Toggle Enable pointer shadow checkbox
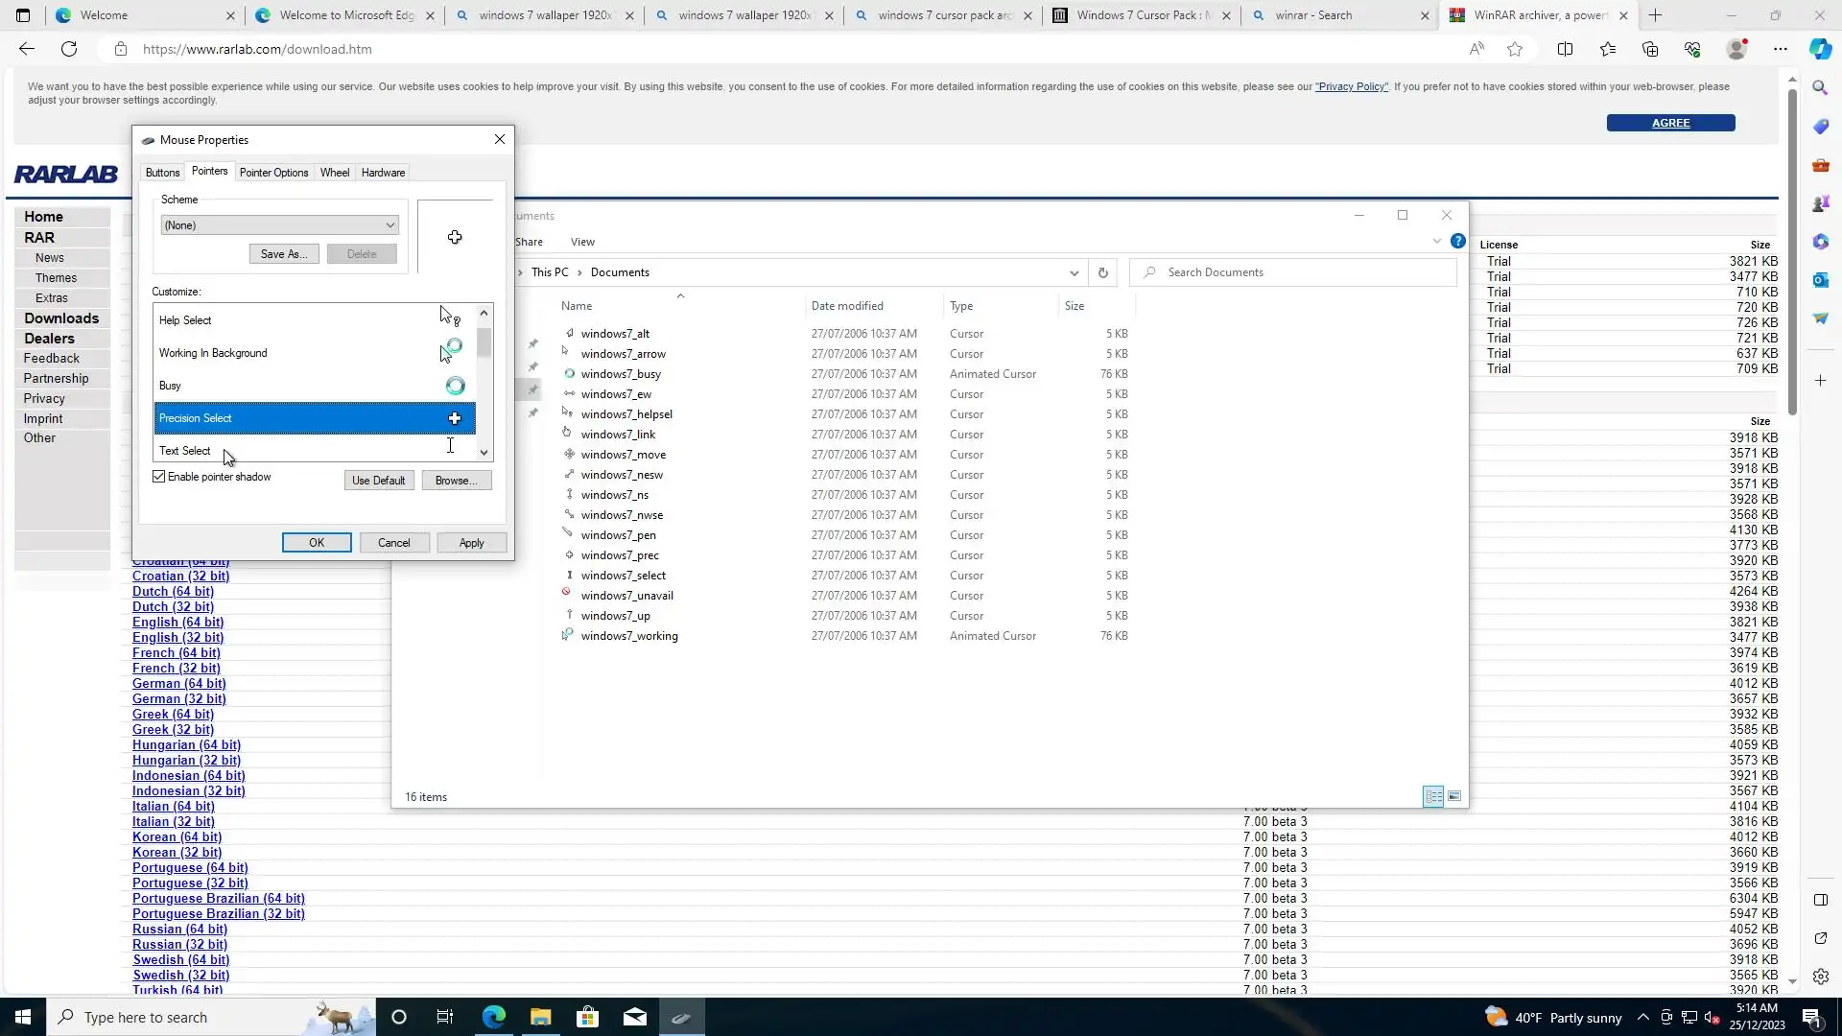This screenshot has height=1036, width=1842. 159,477
